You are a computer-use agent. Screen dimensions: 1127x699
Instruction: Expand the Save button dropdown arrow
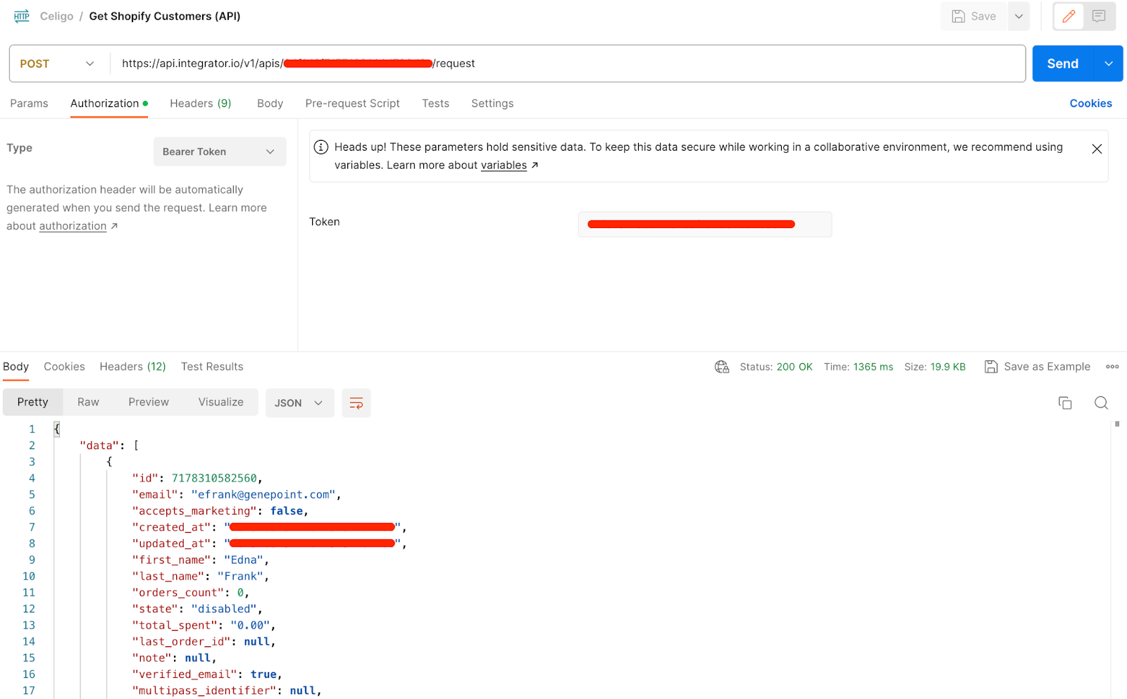[x=1019, y=15]
